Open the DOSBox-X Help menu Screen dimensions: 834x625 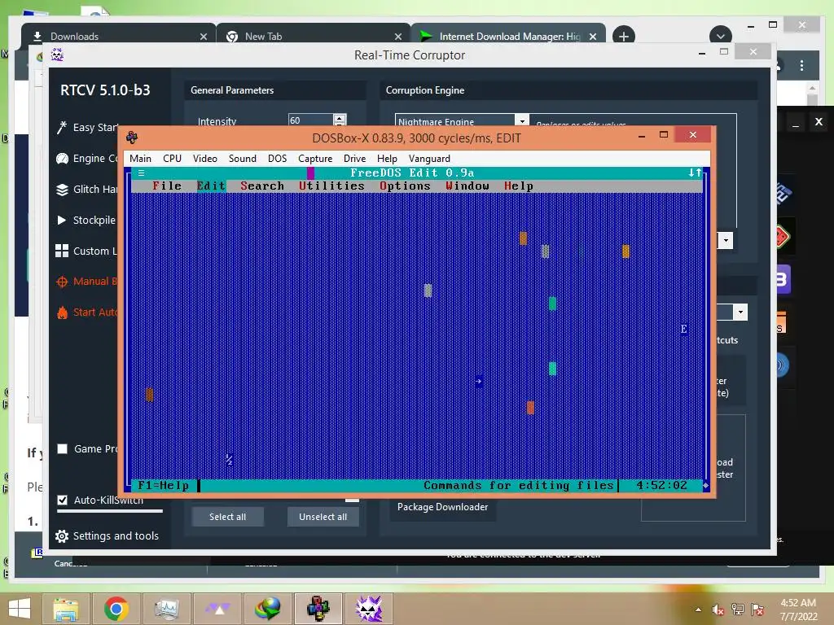(x=387, y=159)
